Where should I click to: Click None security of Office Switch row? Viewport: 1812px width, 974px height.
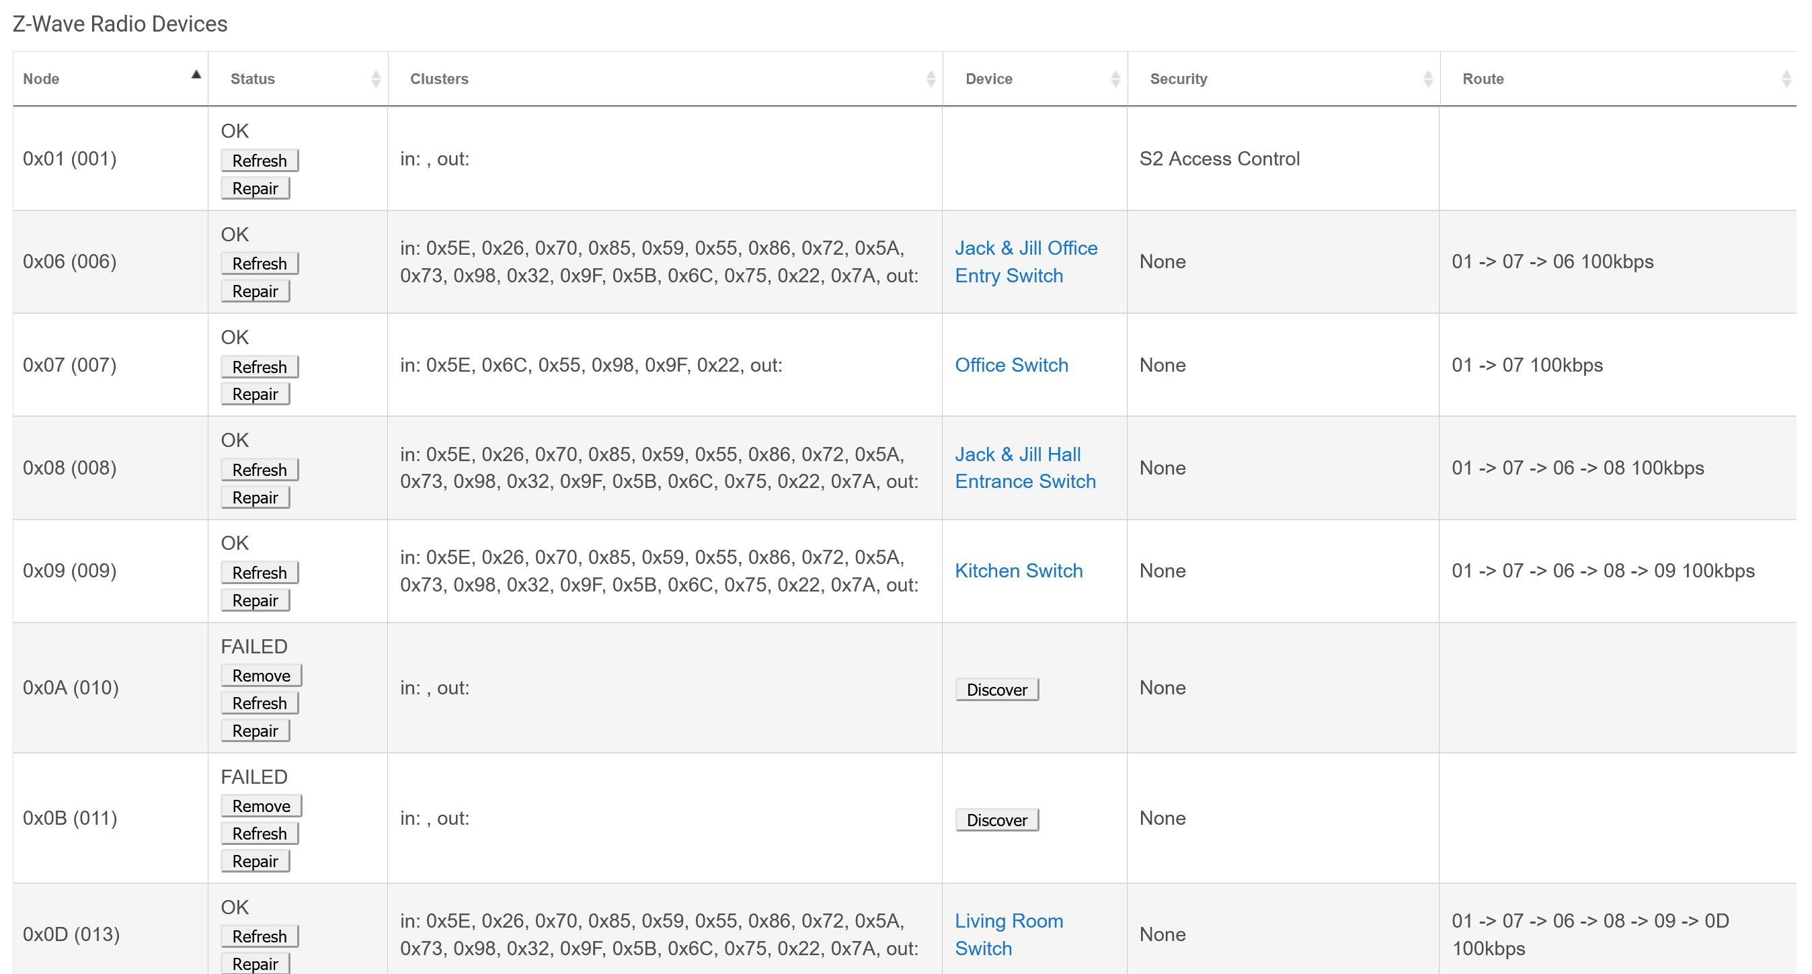pos(1163,365)
